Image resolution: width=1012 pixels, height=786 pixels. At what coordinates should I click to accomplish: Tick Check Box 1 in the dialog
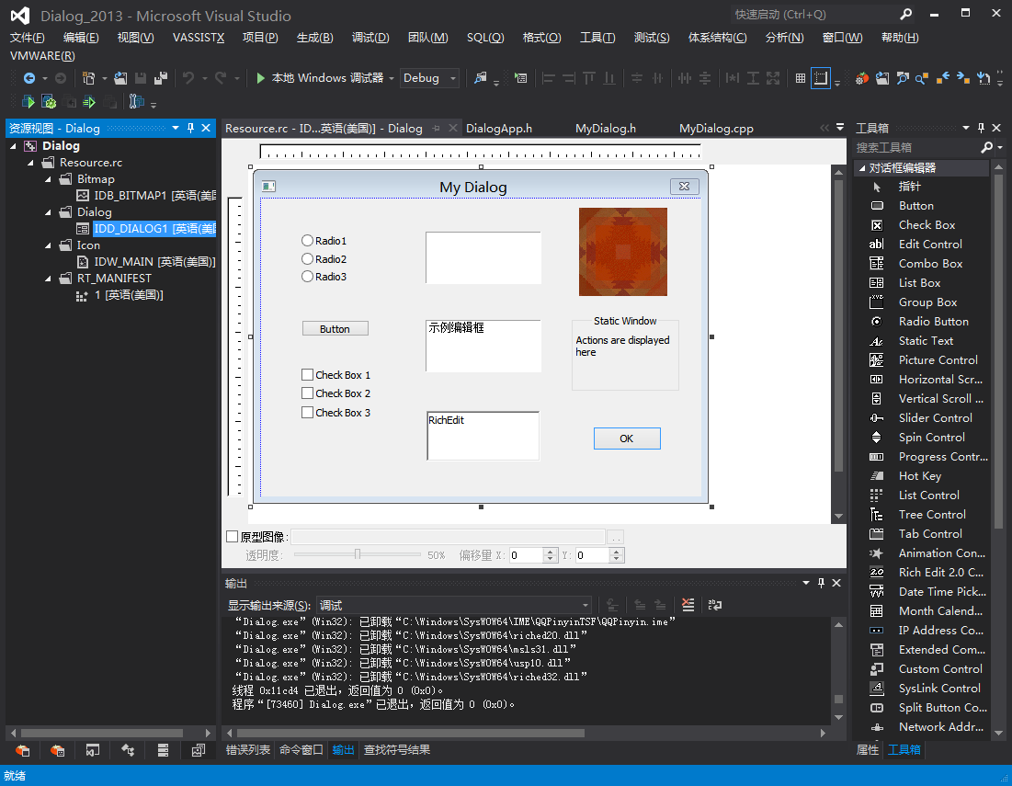coord(308,375)
